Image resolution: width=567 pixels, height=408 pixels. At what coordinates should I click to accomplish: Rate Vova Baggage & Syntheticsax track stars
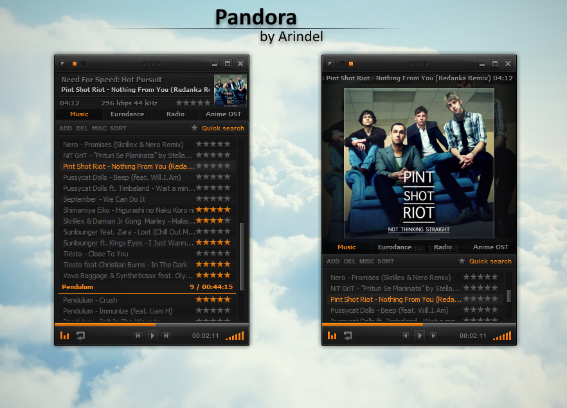click(213, 276)
